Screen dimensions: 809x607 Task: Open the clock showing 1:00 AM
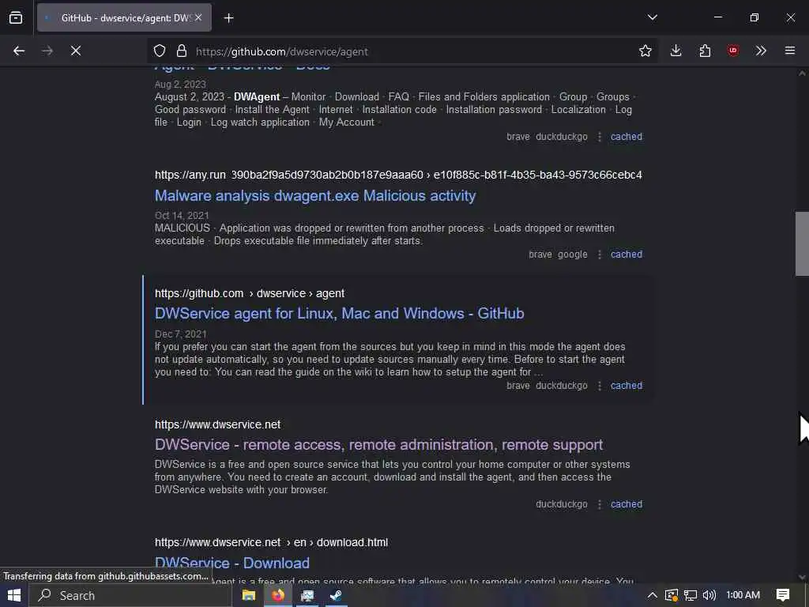(x=743, y=595)
